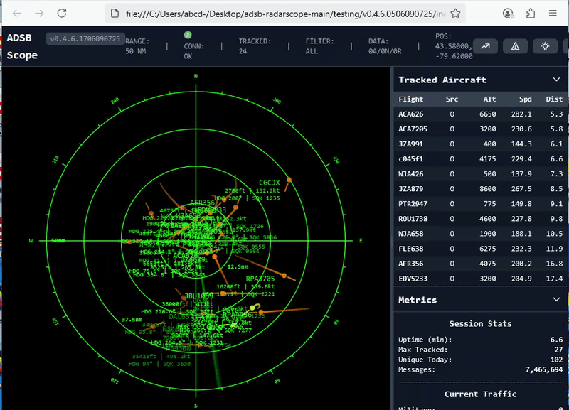
Task: Go back using browser back arrow
Action: (16, 14)
